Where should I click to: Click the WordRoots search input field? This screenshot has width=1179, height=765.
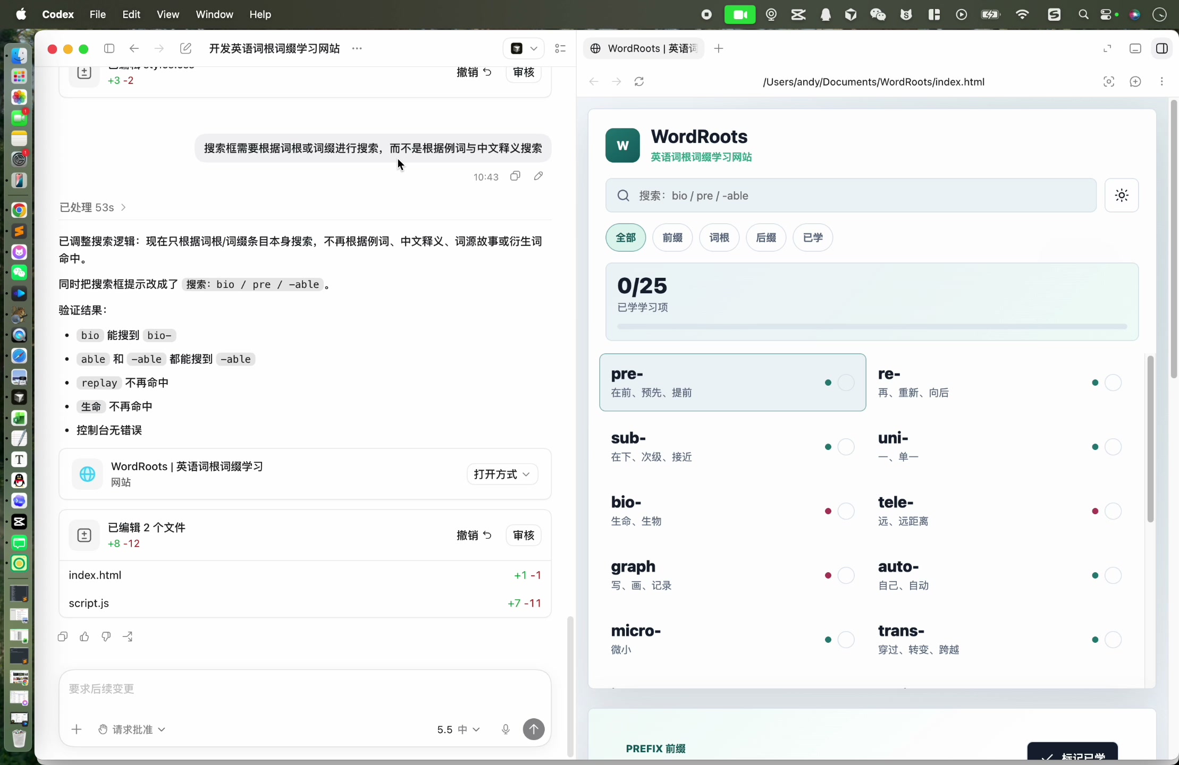point(851,195)
